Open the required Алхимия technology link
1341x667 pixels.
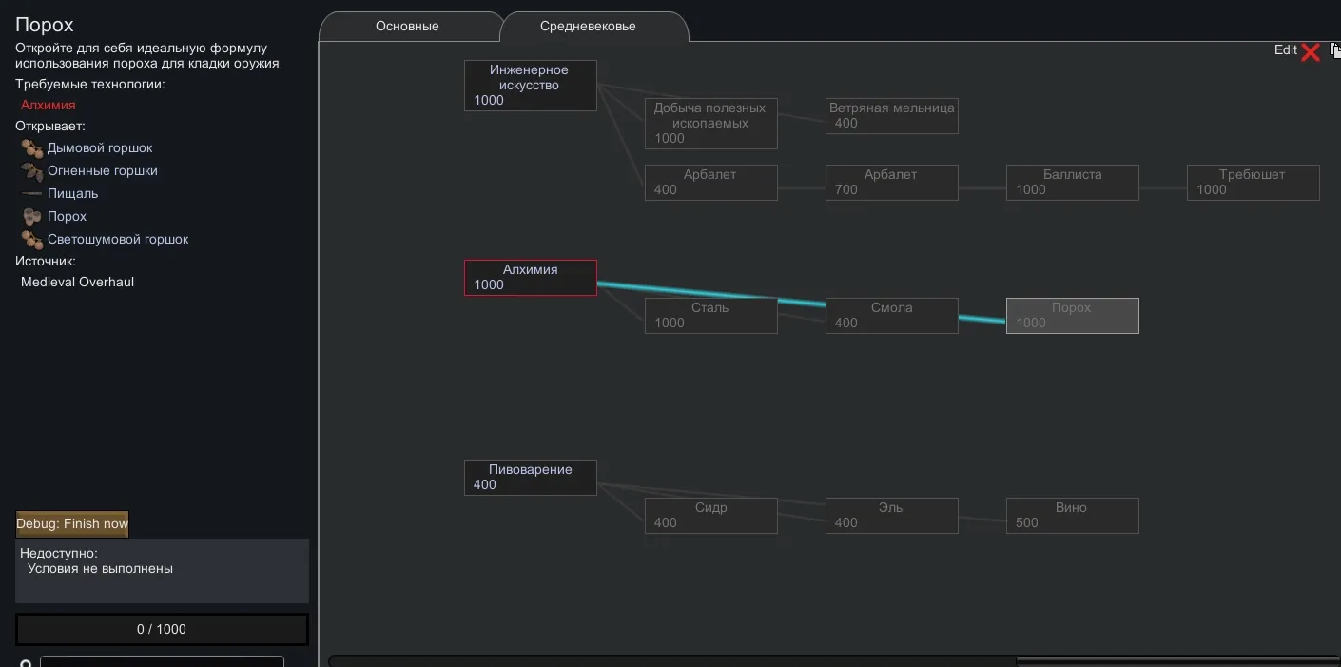48,106
